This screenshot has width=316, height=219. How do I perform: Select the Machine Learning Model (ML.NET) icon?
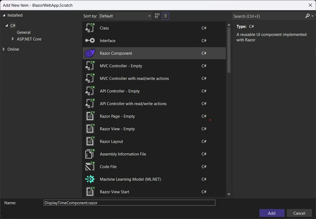coord(90,179)
